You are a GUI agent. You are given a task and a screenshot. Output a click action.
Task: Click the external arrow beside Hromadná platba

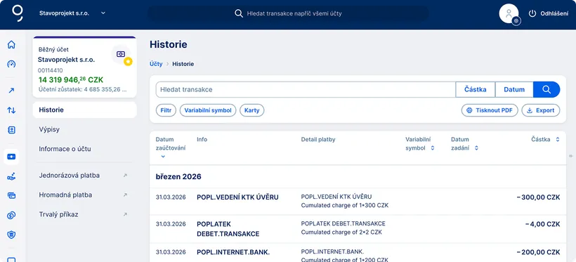[x=125, y=195]
